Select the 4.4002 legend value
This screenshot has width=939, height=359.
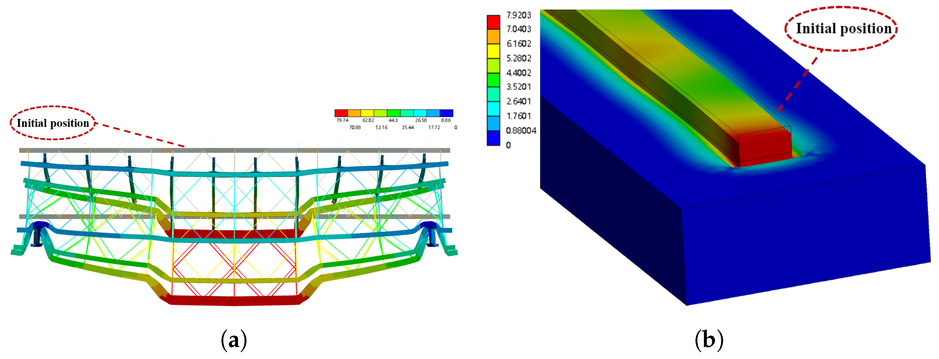click(x=519, y=73)
